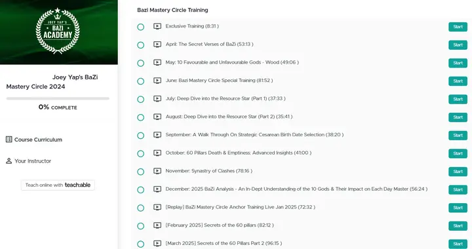Click the Your Instructor person icon
The height and width of the screenshot is (249, 472).
coord(9,161)
